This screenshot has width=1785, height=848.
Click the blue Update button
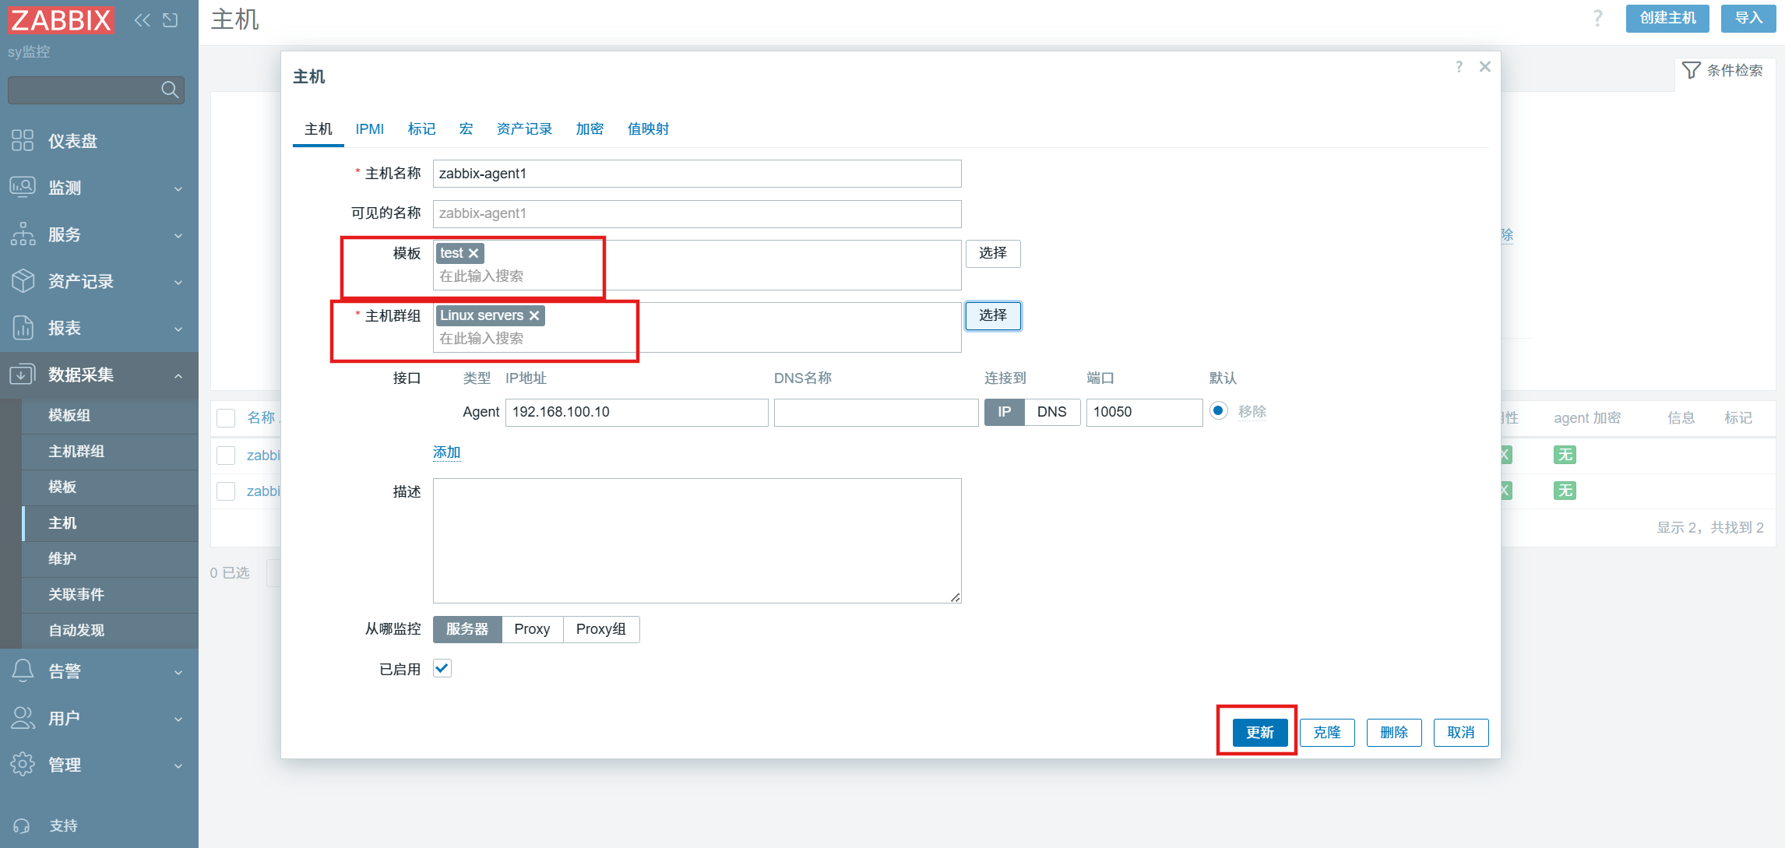tap(1259, 732)
